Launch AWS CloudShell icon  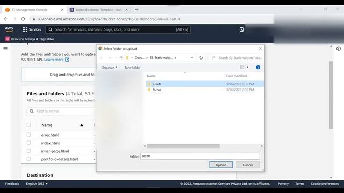point(242,29)
